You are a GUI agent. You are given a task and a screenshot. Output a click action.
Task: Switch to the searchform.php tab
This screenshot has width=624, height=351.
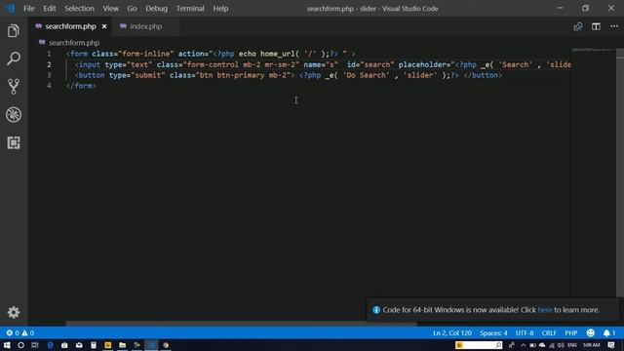pyautogui.click(x=70, y=26)
